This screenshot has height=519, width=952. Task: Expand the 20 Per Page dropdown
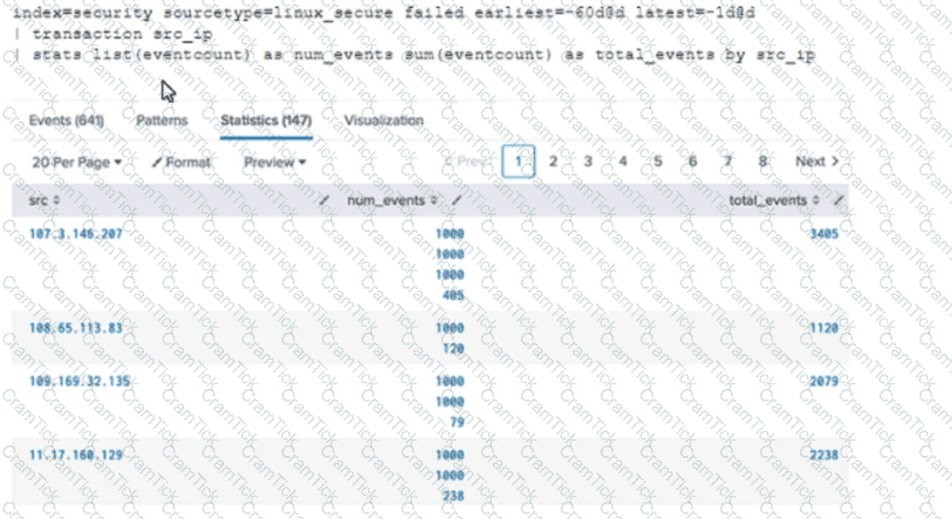[76, 162]
